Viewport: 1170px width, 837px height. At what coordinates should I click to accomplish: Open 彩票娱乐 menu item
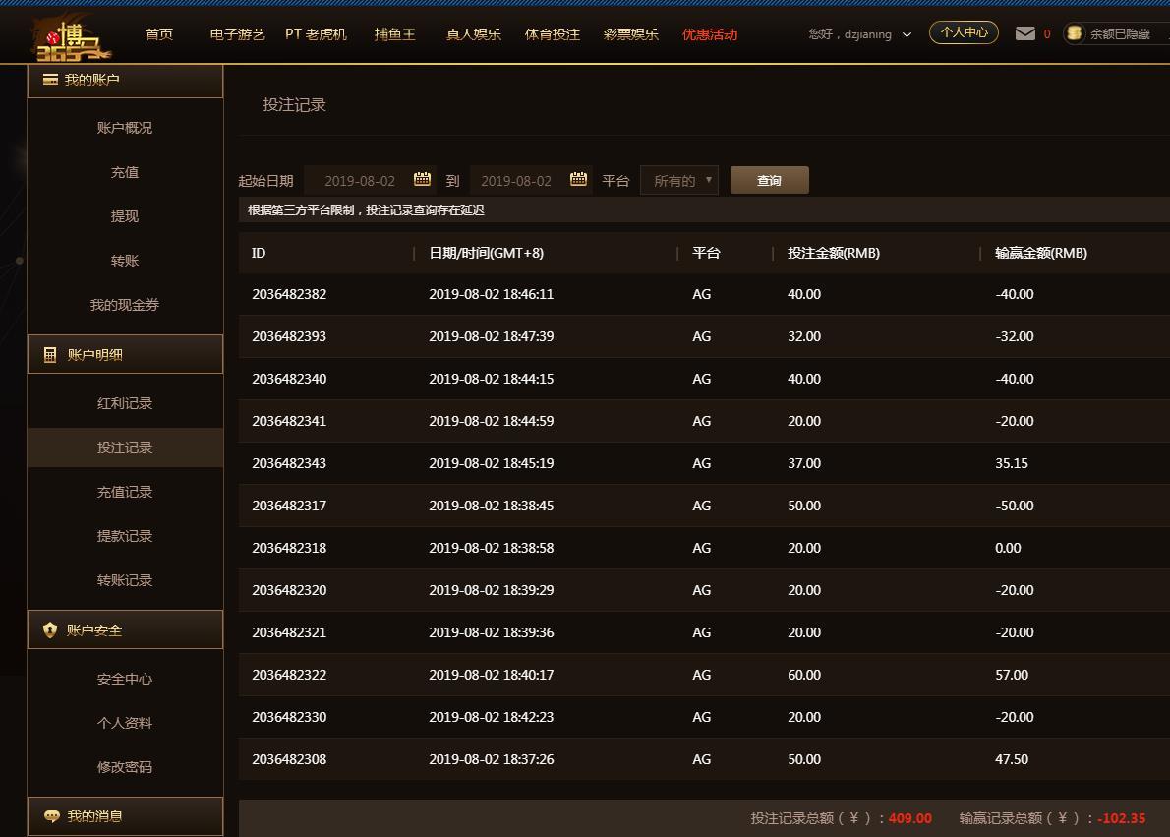point(630,34)
